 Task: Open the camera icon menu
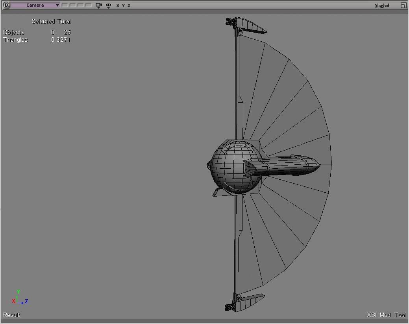tap(98, 6)
